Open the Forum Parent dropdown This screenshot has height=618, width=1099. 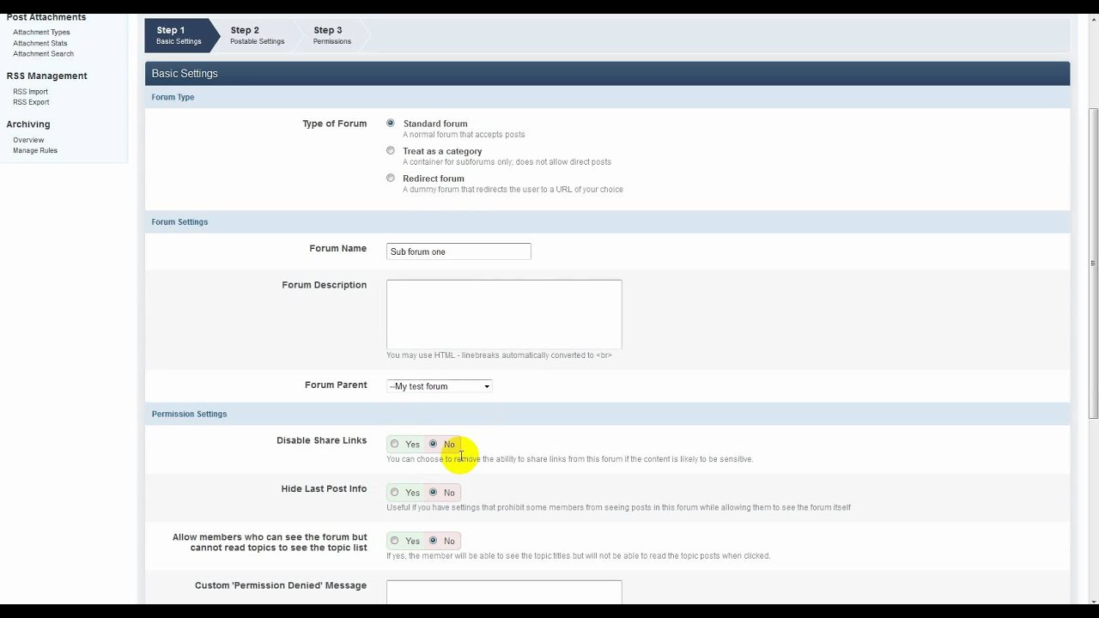tap(439, 386)
